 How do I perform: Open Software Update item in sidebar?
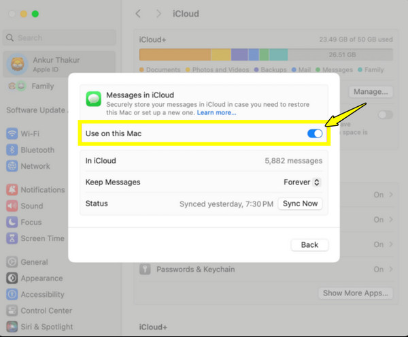tap(35, 110)
